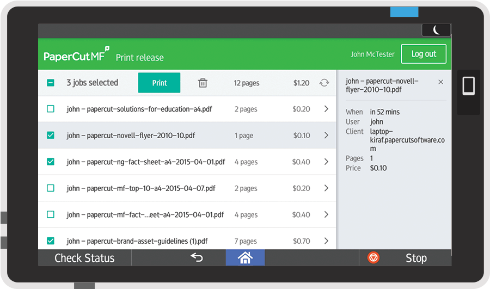Click the '3 jobs selected' label
The image size is (490, 289).
pos(93,83)
